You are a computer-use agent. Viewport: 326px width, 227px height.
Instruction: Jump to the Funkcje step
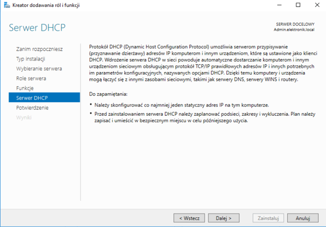[25, 88]
